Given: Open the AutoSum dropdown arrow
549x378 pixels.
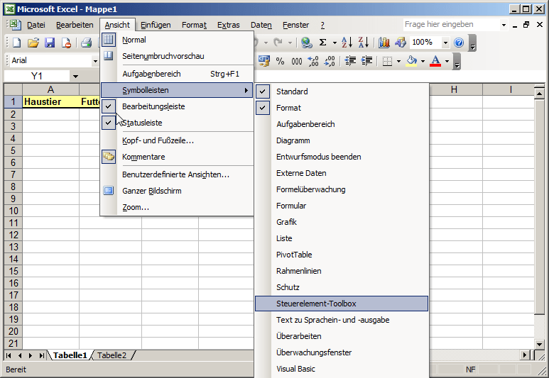Looking at the screenshot, I should click(x=335, y=43).
